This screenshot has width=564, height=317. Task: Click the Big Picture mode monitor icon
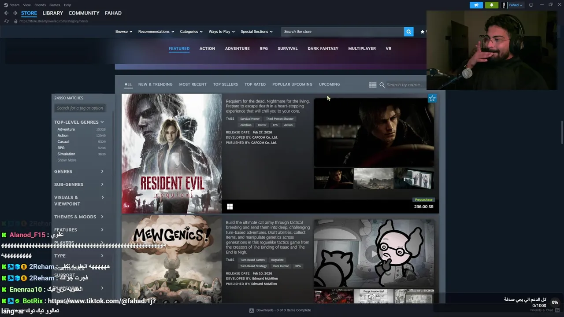pyautogui.click(x=531, y=5)
